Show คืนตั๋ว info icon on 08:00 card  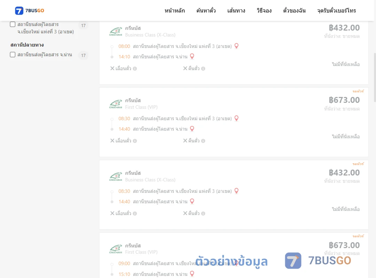[203, 69]
